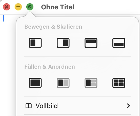Move window to top half of screen

click(91, 43)
